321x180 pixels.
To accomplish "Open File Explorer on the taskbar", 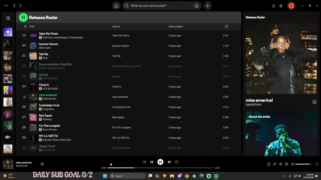I will pos(172,176).
